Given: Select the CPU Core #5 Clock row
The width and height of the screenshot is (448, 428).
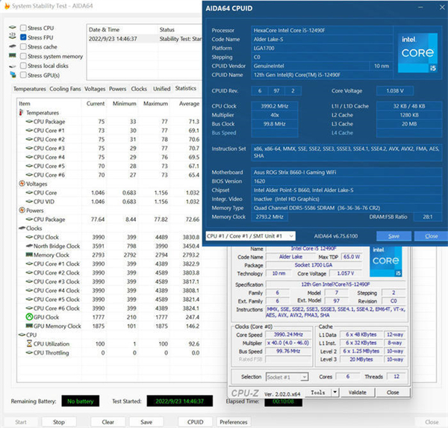Looking at the screenshot, I should pyautogui.click(x=109, y=300).
